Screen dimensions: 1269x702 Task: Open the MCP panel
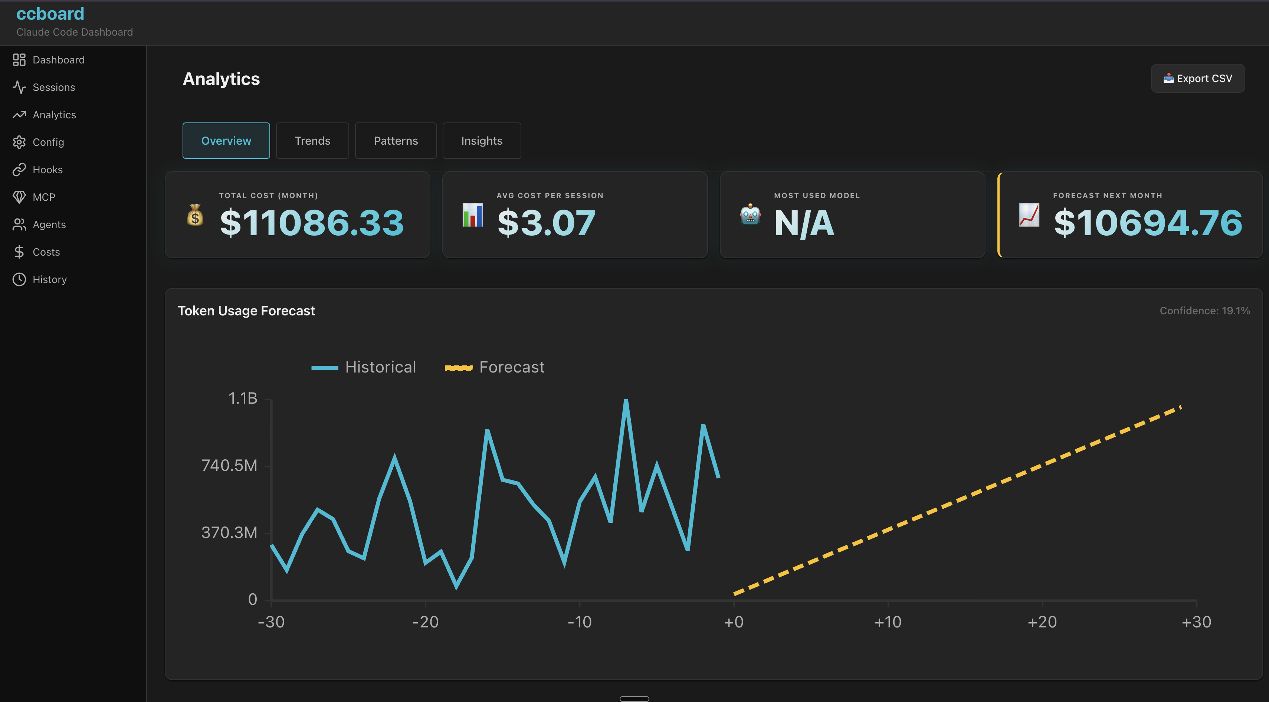(43, 197)
